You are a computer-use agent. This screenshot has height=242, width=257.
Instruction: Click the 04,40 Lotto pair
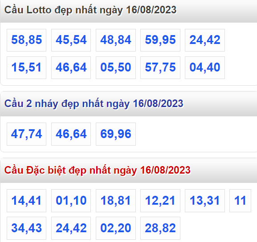pos(205,67)
